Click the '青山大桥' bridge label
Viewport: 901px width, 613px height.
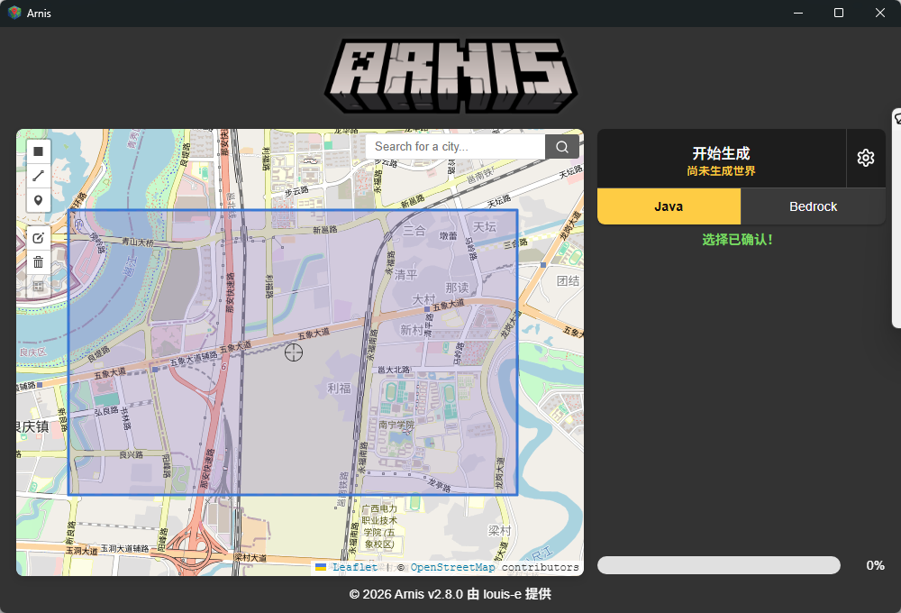click(137, 242)
